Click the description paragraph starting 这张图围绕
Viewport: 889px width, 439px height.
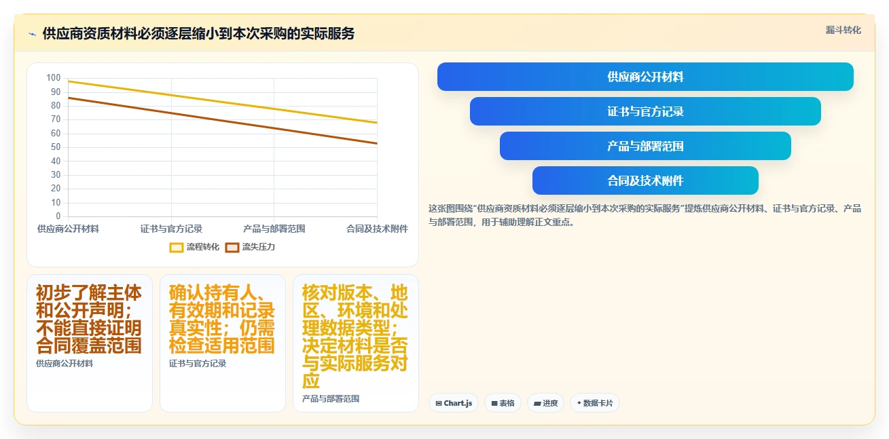coord(645,214)
